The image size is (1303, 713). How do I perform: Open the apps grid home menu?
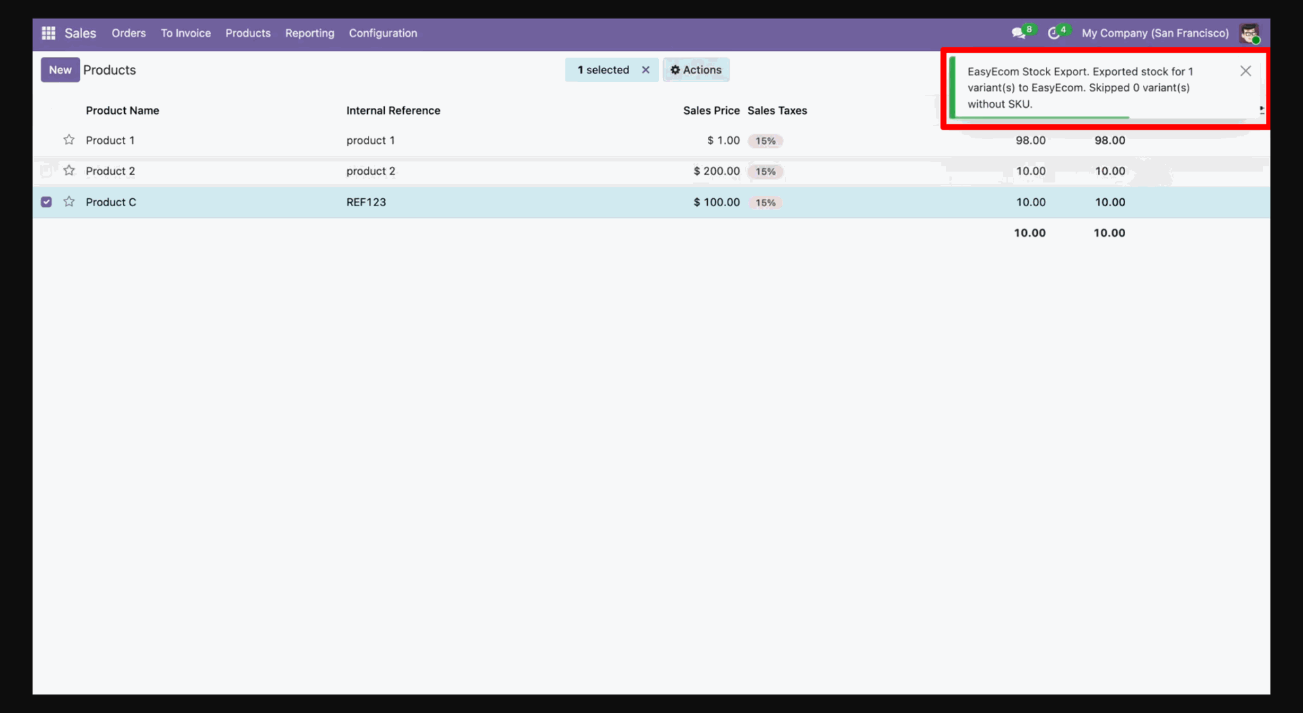(x=48, y=33)
